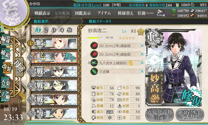Switch to fleet tab 2
The height and width of the screenshot is (125, 208).
46,30
